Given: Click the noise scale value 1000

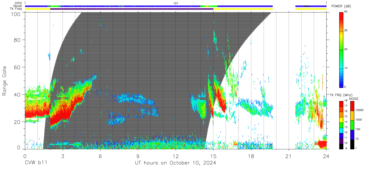Looking at the screenshot, I should tap(359, 120).
